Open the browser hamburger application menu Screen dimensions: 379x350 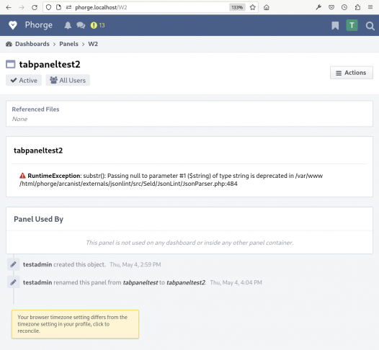[370, 7]
